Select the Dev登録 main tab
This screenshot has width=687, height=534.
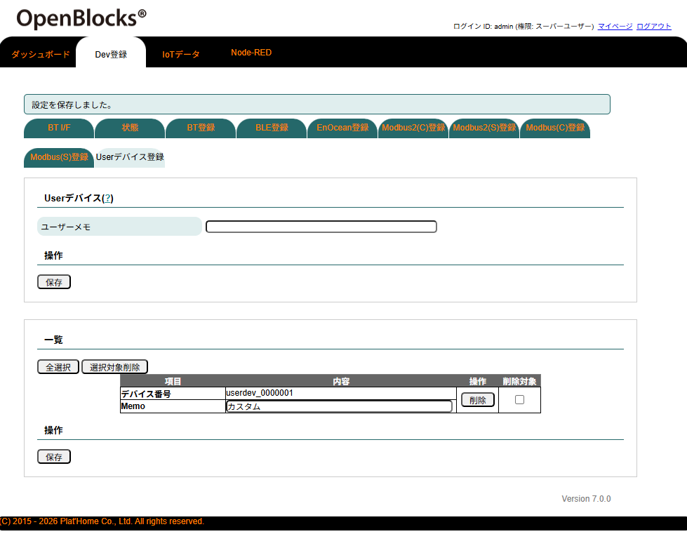[111, 54]
